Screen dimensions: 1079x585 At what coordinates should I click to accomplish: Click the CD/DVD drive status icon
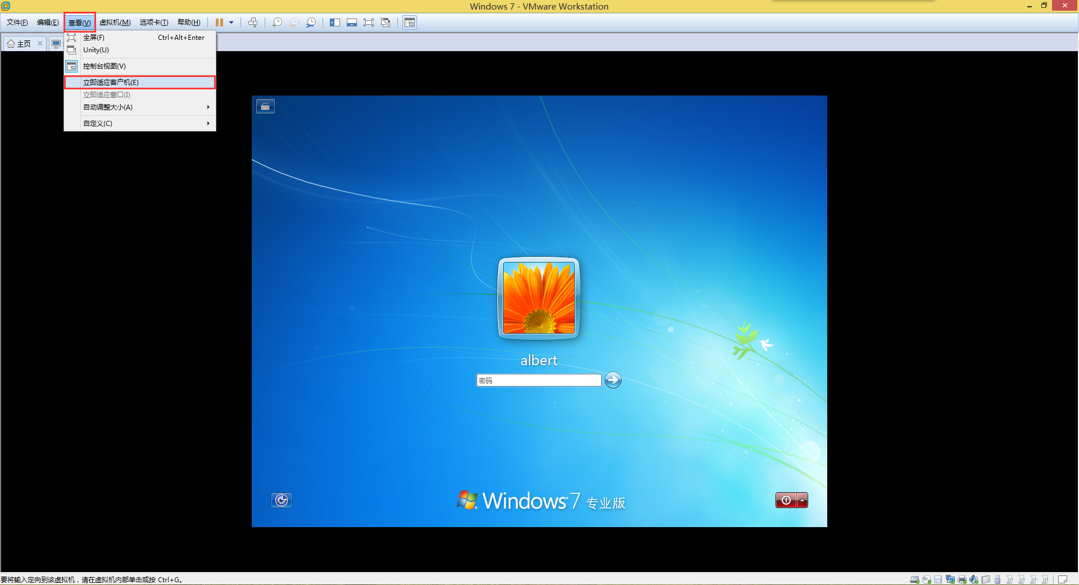tap(927, 579)
